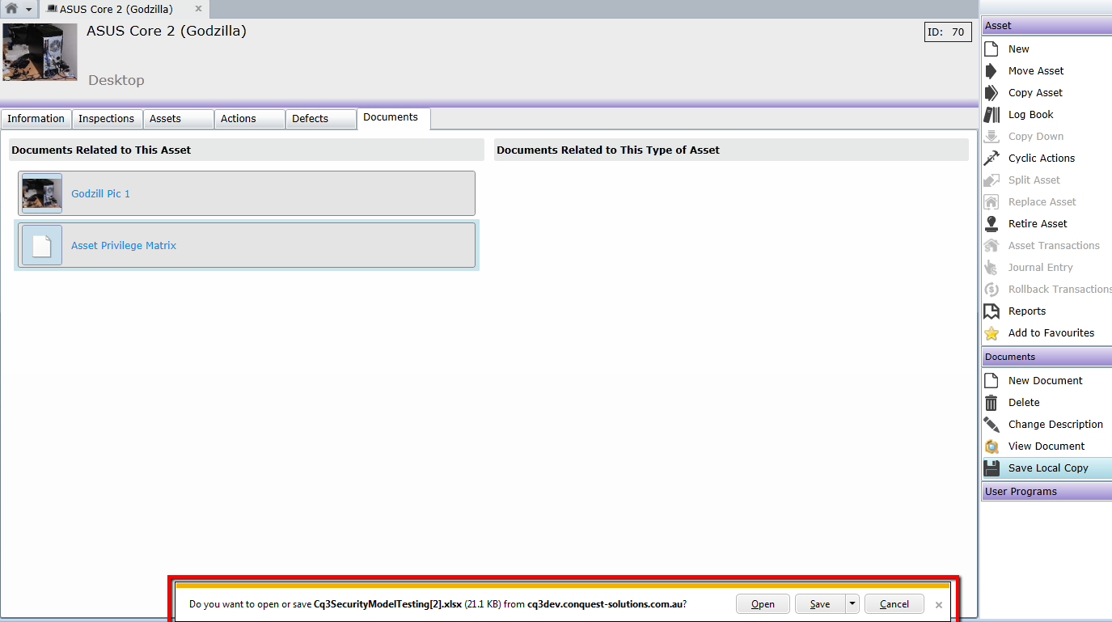
Task: Open home dropdown arrow in tab bar
Action: tap(29, 9)
